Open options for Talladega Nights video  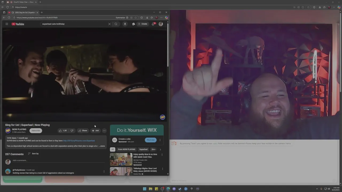[x=162, y=169]
